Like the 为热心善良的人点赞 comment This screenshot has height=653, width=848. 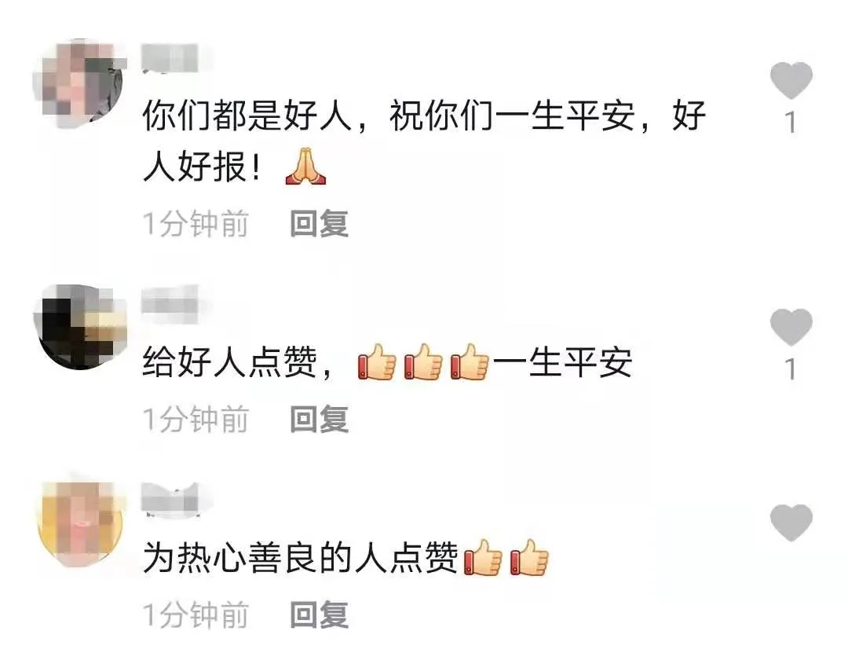(791, 523)
